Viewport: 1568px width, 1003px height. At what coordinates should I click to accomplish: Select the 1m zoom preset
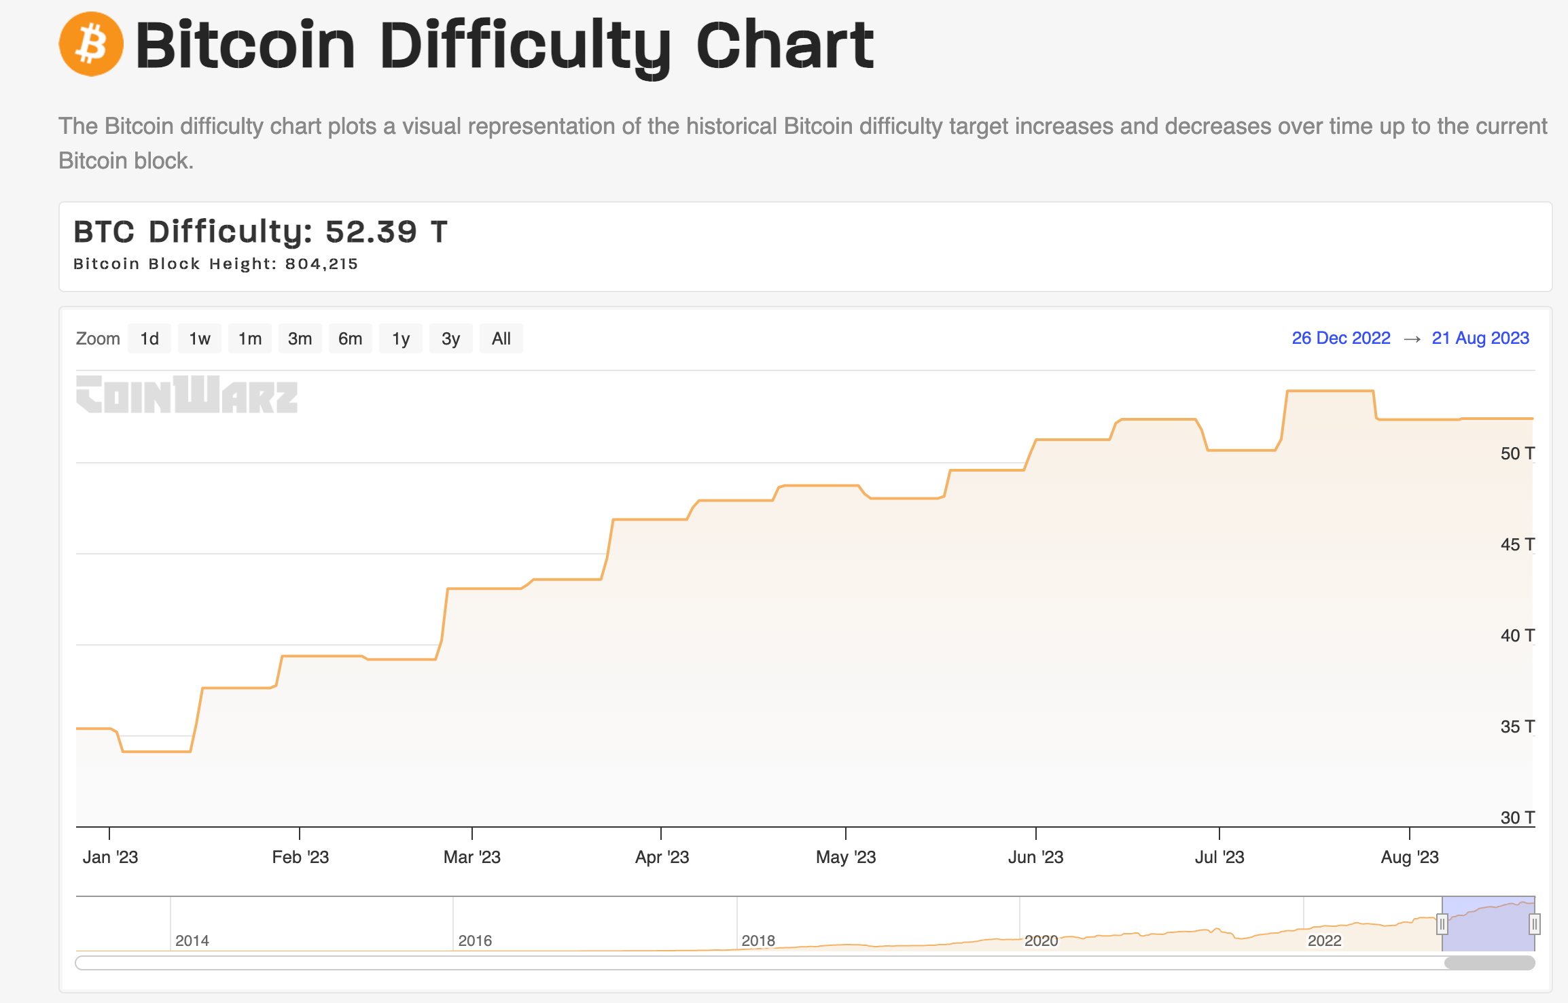click(249, 338)
